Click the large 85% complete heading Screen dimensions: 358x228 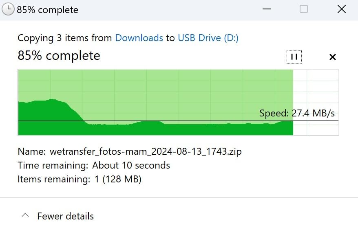59,56
